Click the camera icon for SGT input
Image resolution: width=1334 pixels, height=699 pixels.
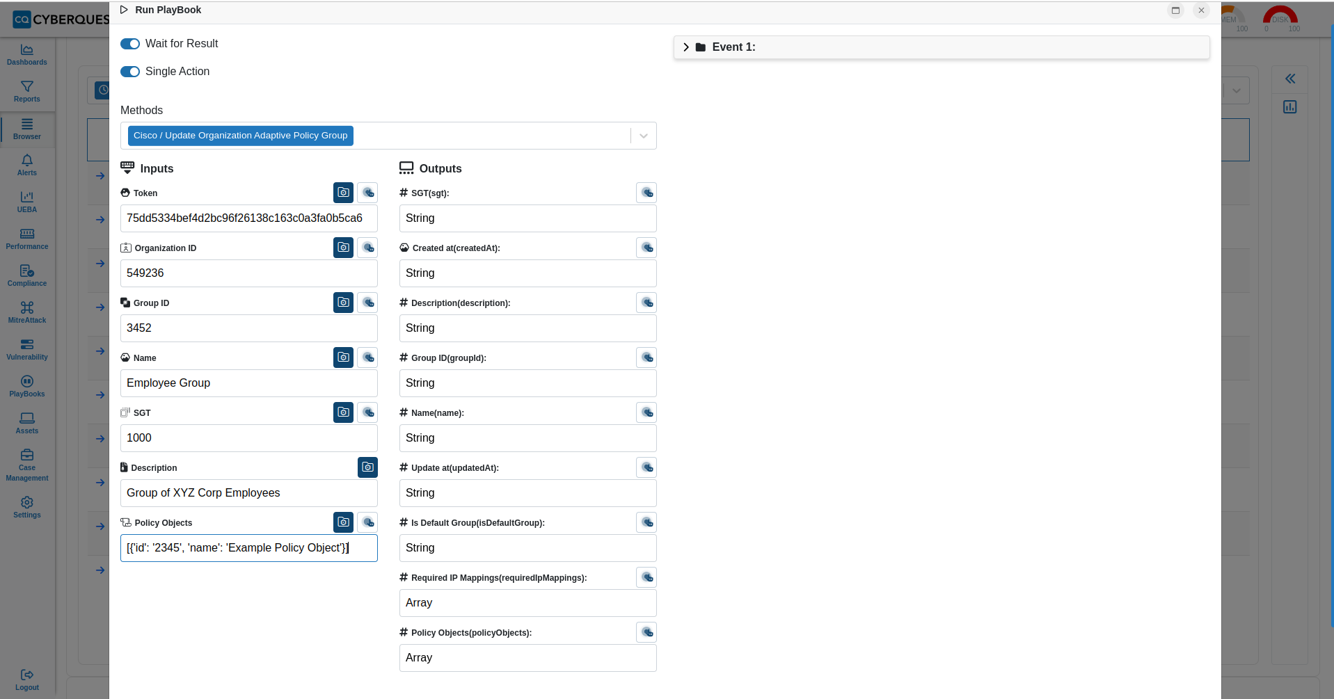point(343,412)
